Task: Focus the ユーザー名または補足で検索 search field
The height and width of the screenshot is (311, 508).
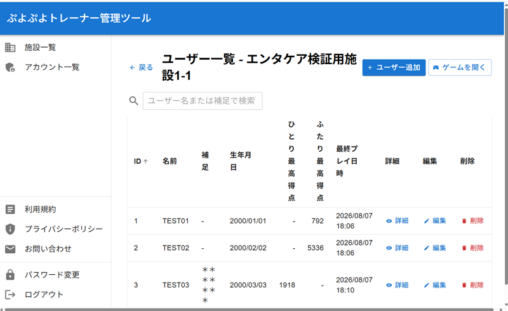Action: click(203, 101)
